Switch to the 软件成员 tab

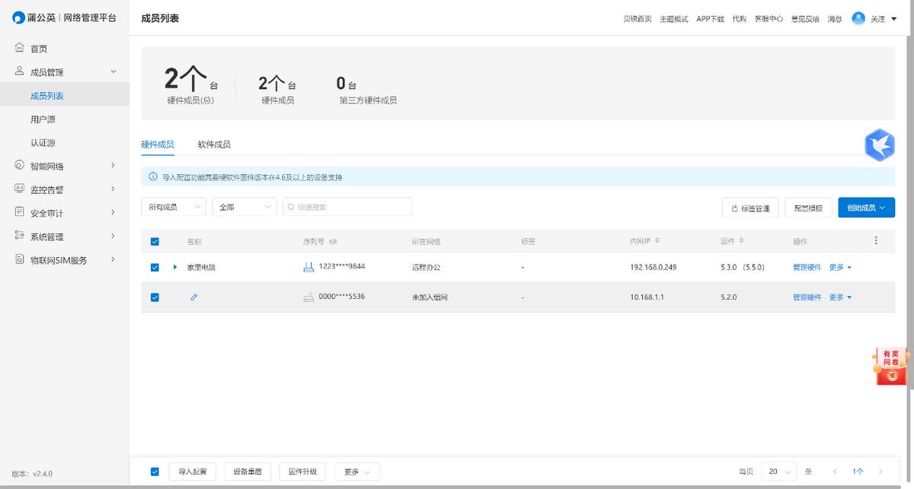pyautogui.click(x=214, y=144)
